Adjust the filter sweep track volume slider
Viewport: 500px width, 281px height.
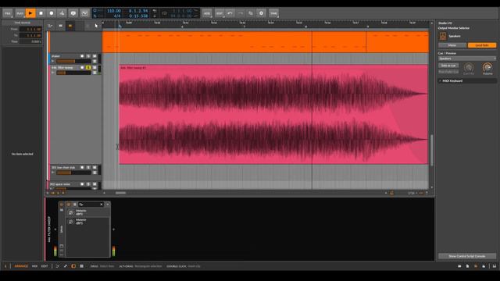tap(73, 73)
